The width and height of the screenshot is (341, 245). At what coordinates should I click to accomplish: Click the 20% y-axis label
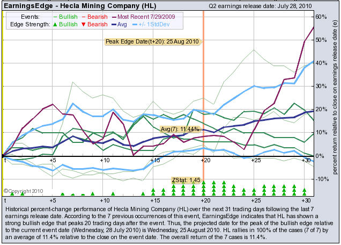tap(321, 109)
